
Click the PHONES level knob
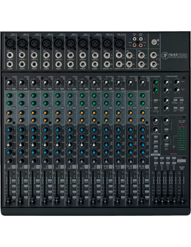pos(156,120)
